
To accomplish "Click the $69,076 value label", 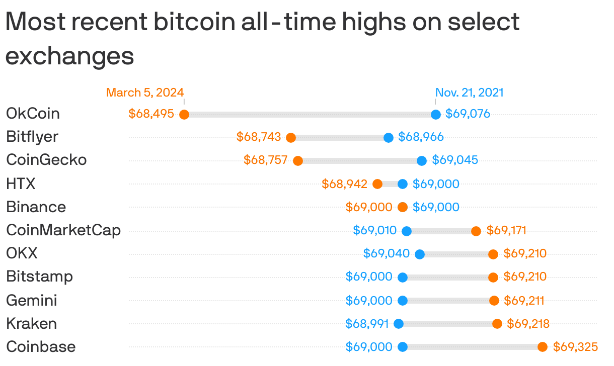I will click(468, 114).
